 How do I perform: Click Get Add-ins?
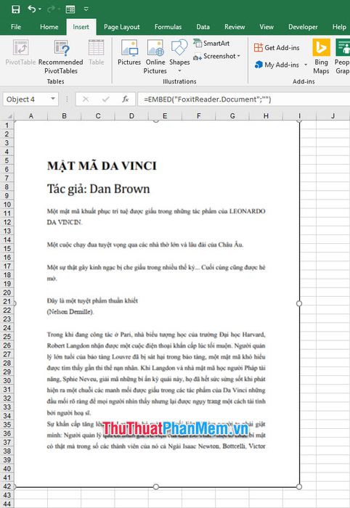coord(277,48)
